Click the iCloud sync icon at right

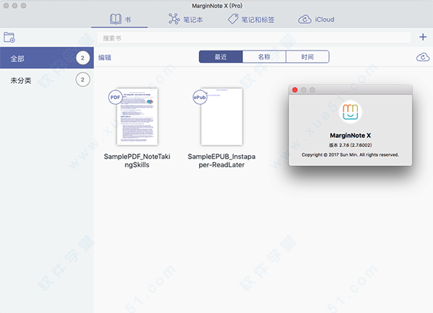click(x=423, y=57)
